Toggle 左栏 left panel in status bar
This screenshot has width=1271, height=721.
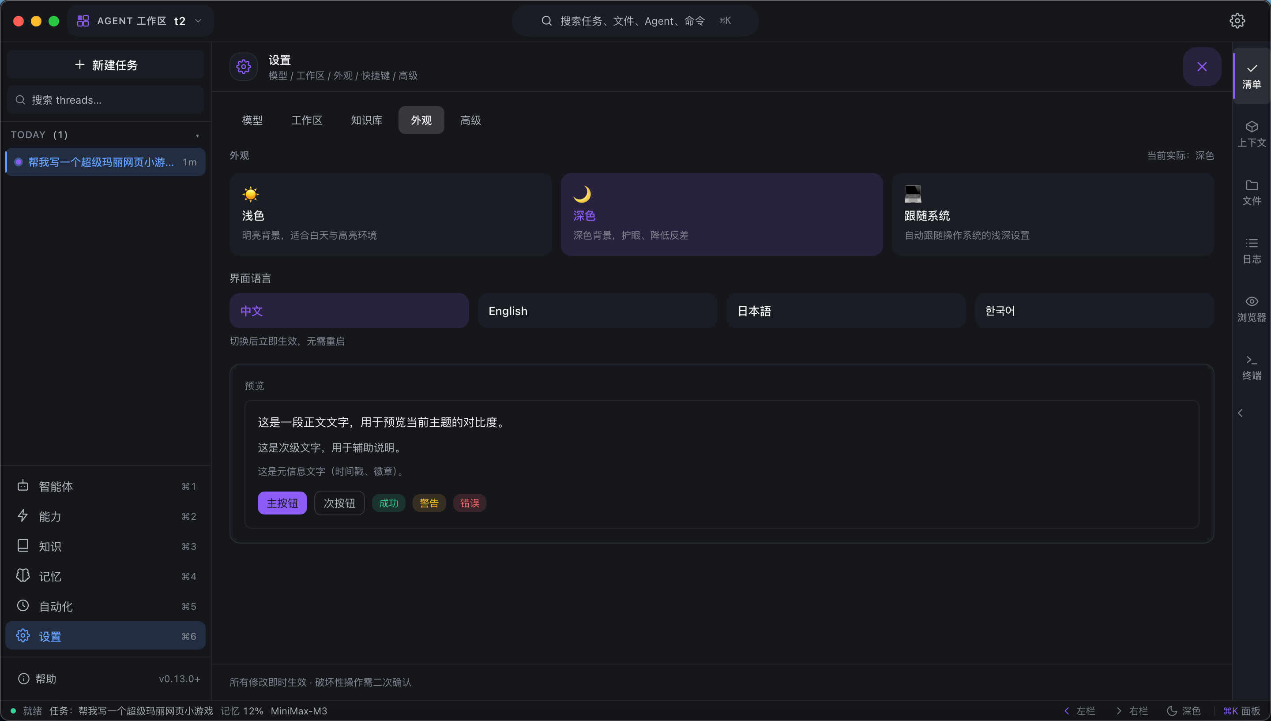(1079, 711)
